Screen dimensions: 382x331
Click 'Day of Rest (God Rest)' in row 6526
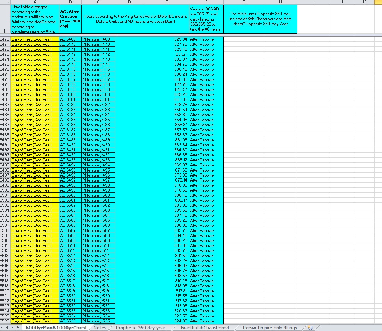pyautogui.click(x=35, y=321)
